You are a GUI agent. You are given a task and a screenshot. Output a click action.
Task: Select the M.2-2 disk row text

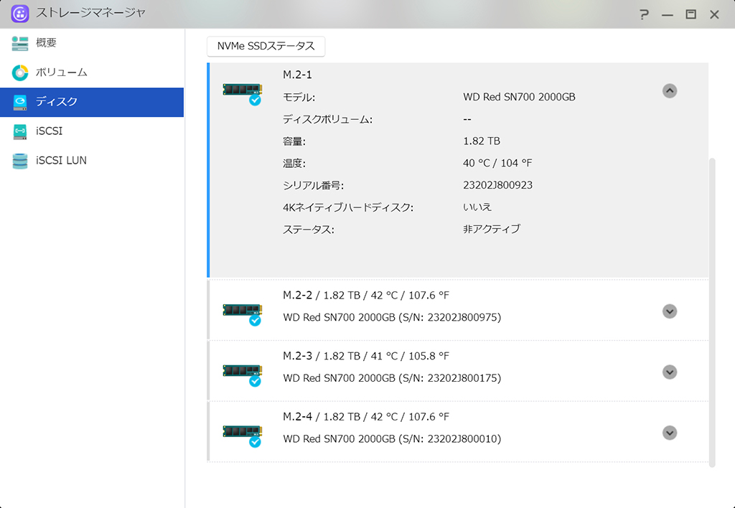click(392, 306)
